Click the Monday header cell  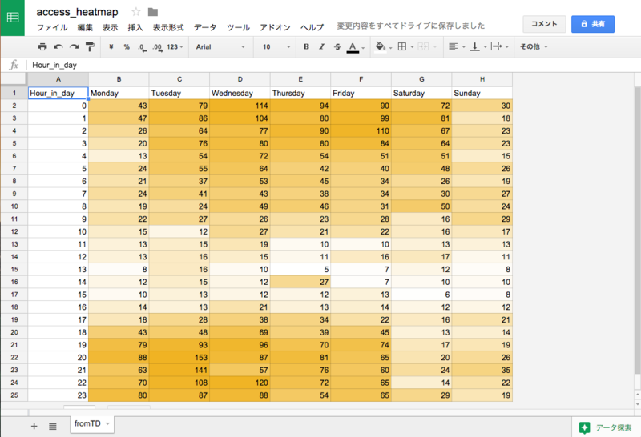click(x=119, y=93)
